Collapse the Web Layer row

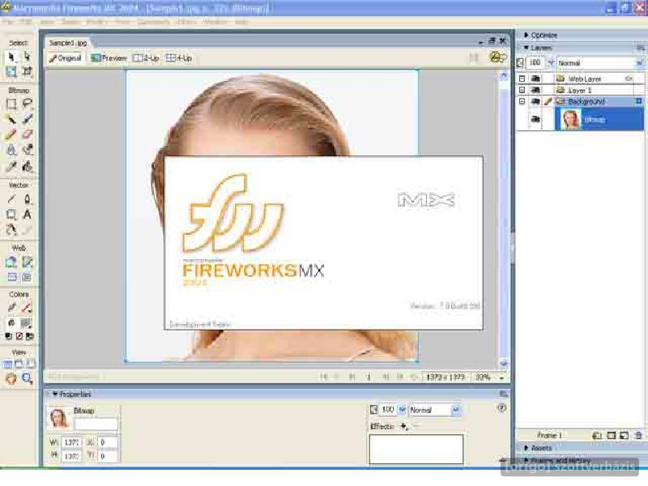[x=522, y=79]
